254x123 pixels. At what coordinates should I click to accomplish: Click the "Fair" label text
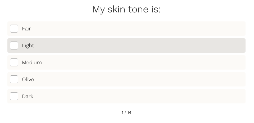click(26, 29)
